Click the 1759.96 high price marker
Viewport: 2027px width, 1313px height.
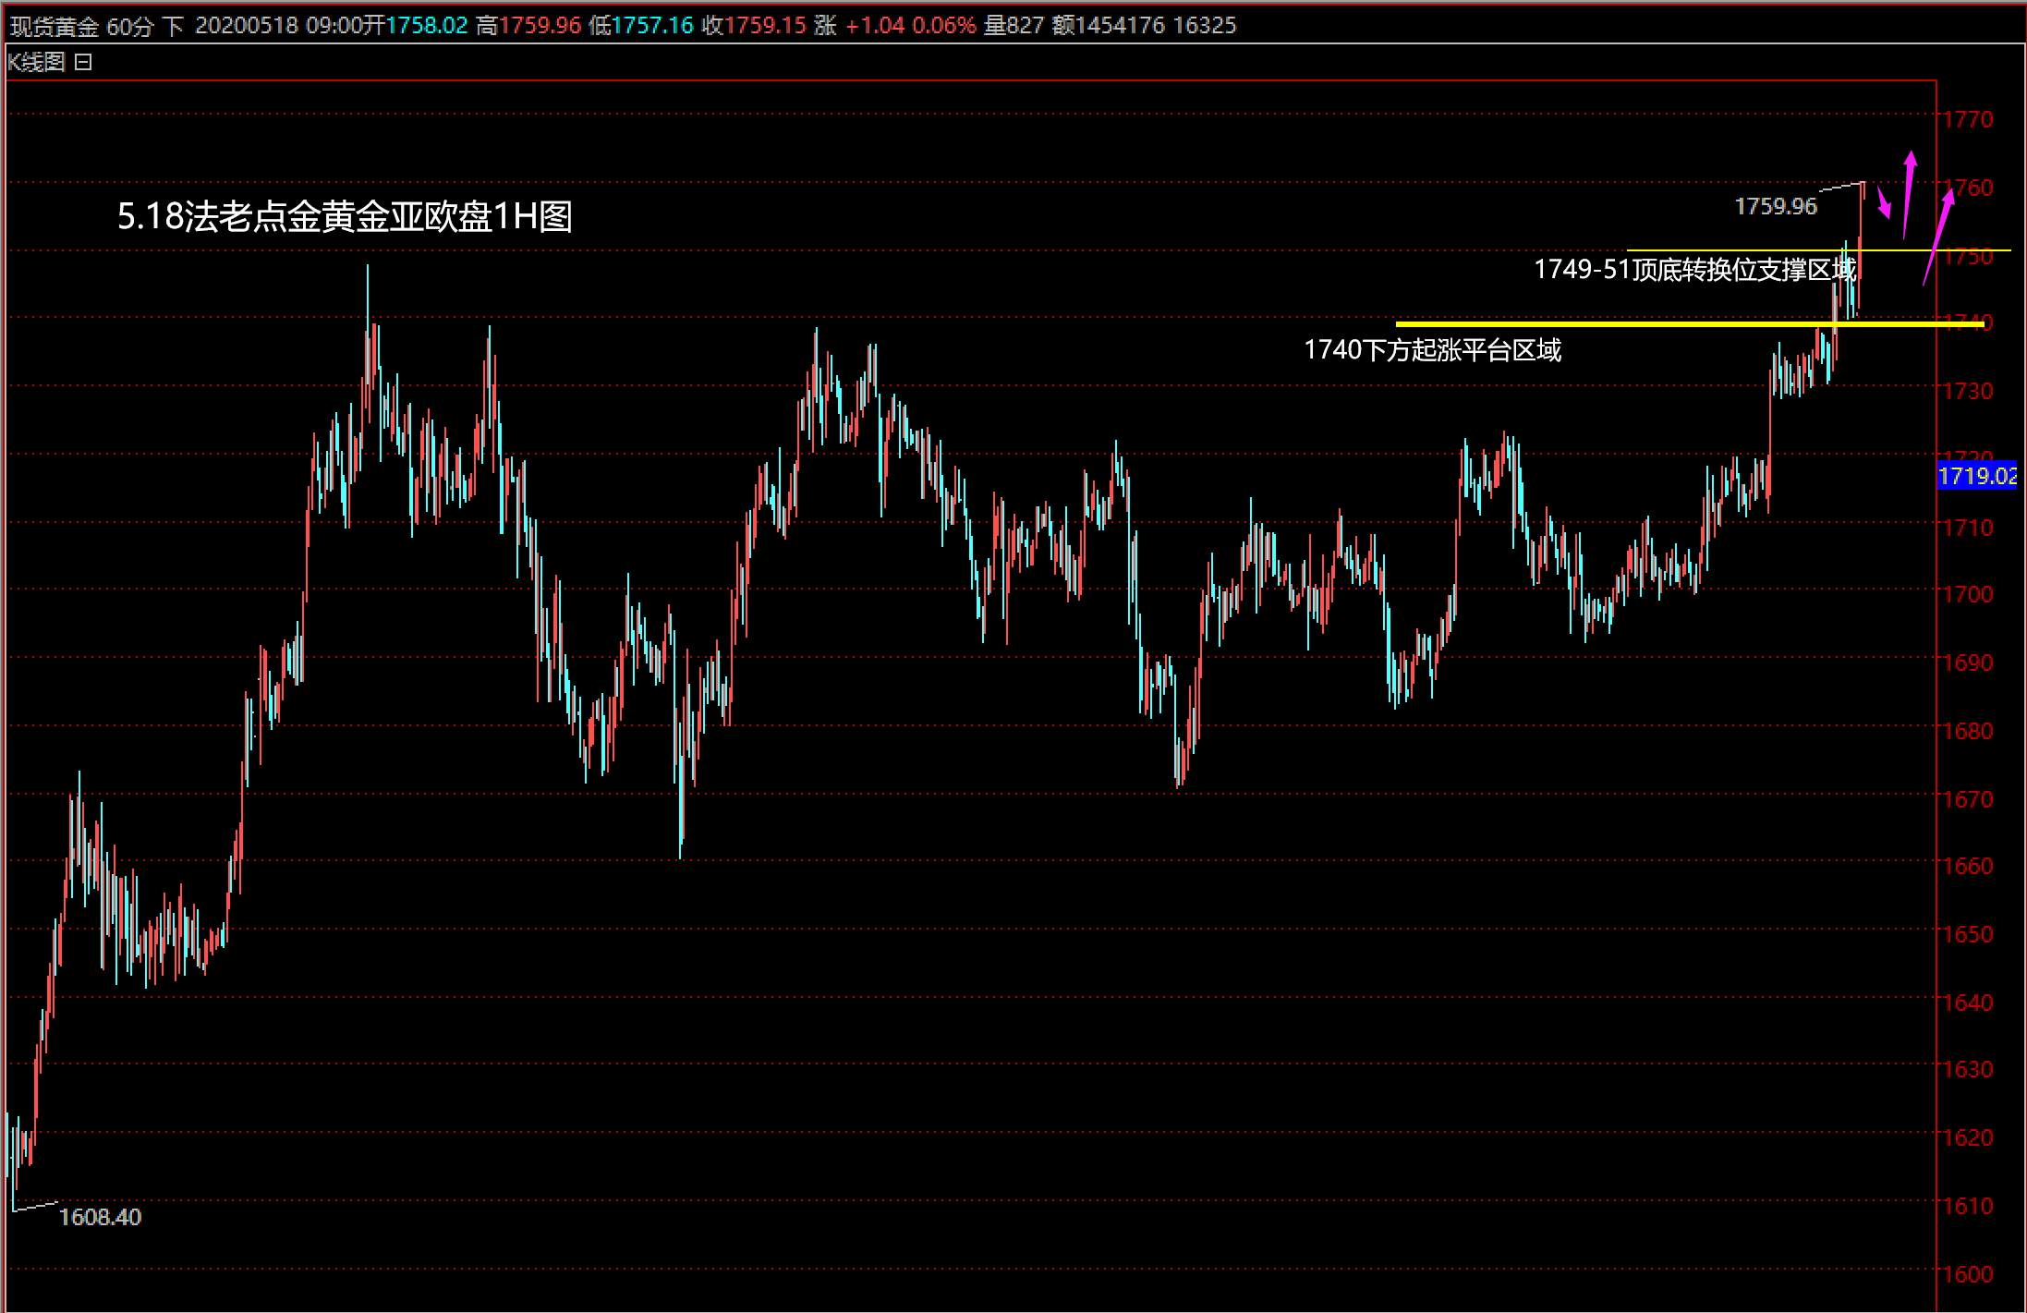coord(1775,206)
